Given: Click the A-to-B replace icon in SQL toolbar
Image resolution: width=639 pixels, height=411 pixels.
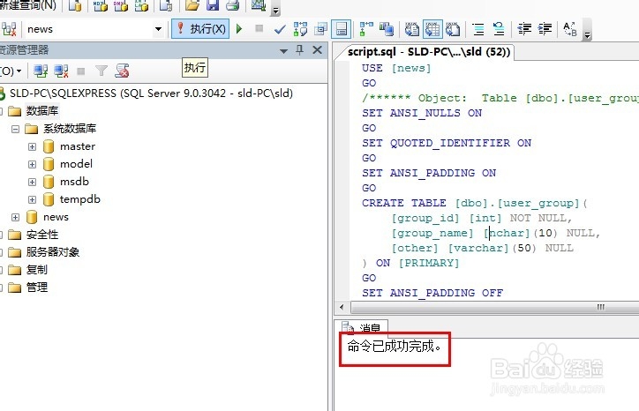Looking at the screenshot, I should pyautogui.click(x=570, y=29).
